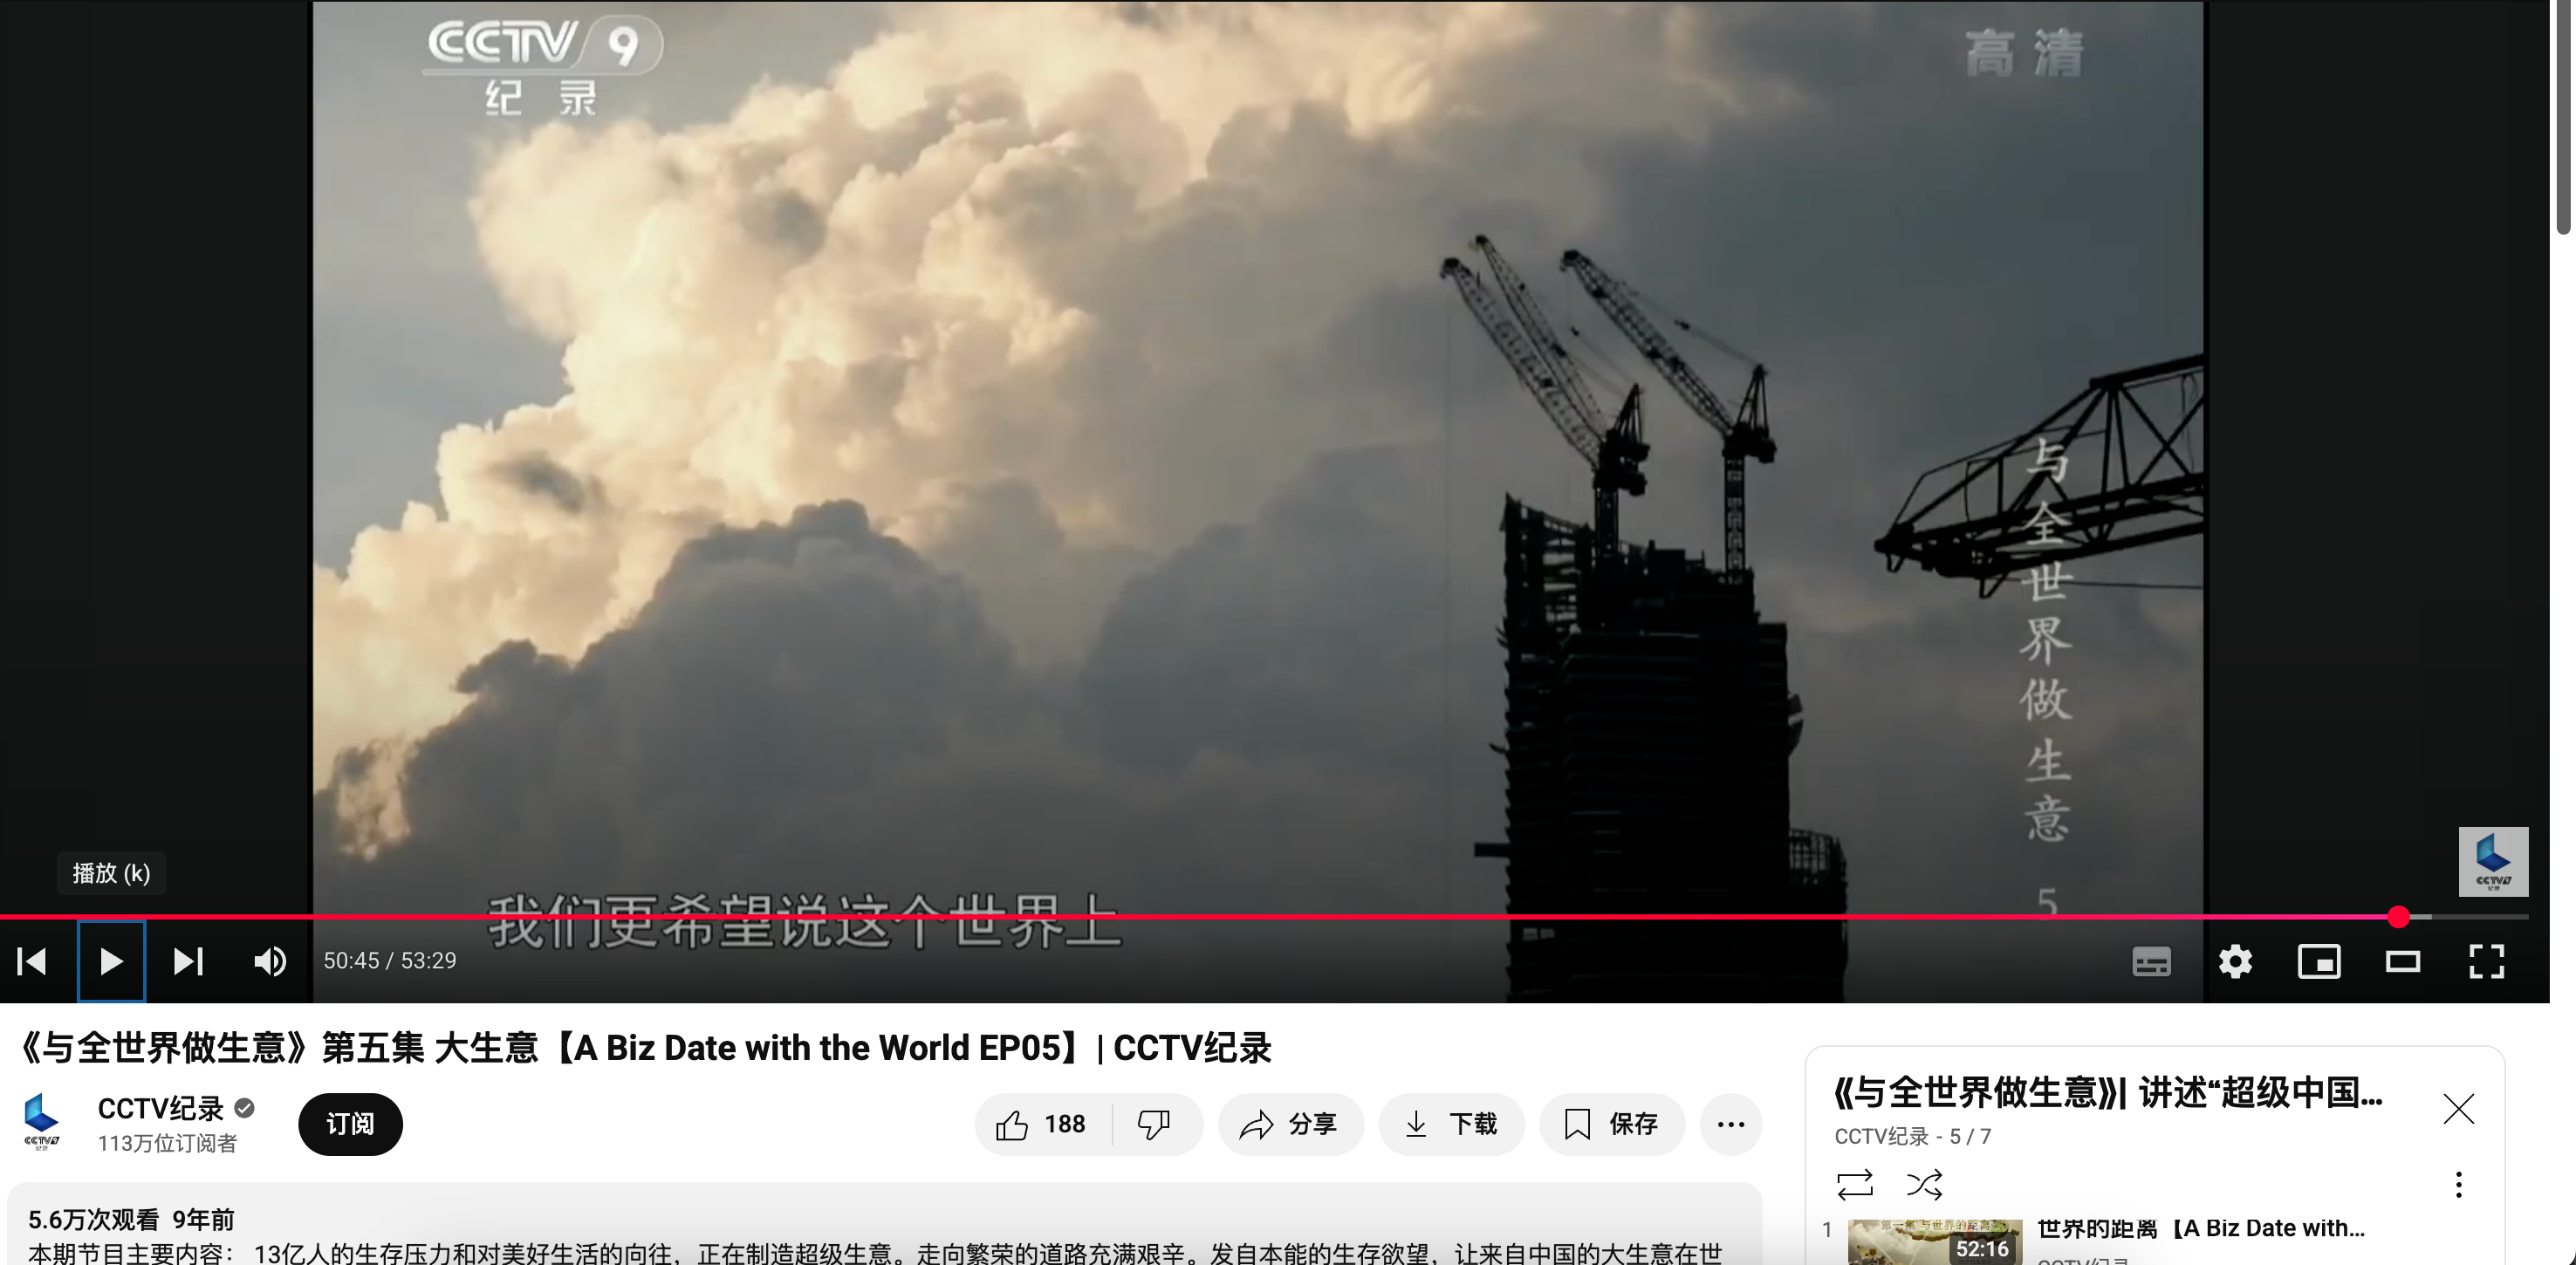This screenshot has width=2576, height=1265.
Task: Click the 113万位订阅者 subscriber count
Action: pos(167,1143)
